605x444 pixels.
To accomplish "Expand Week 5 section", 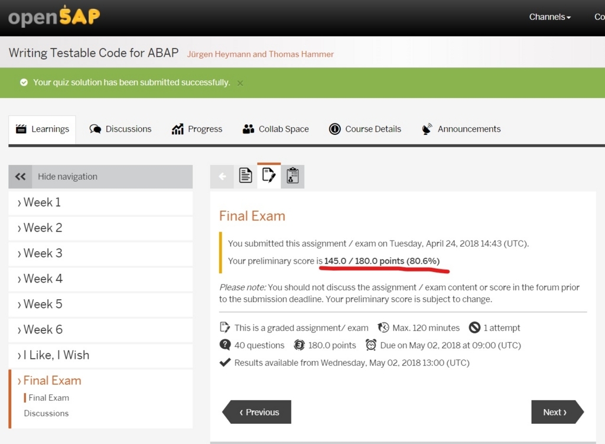I will 100,304.
